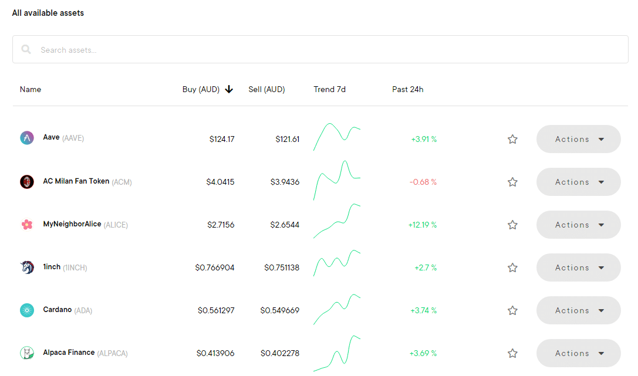Viewport: 638px width, 376px height.
Task: Click the +3.91 % change value
Action: tap(424, 139)
